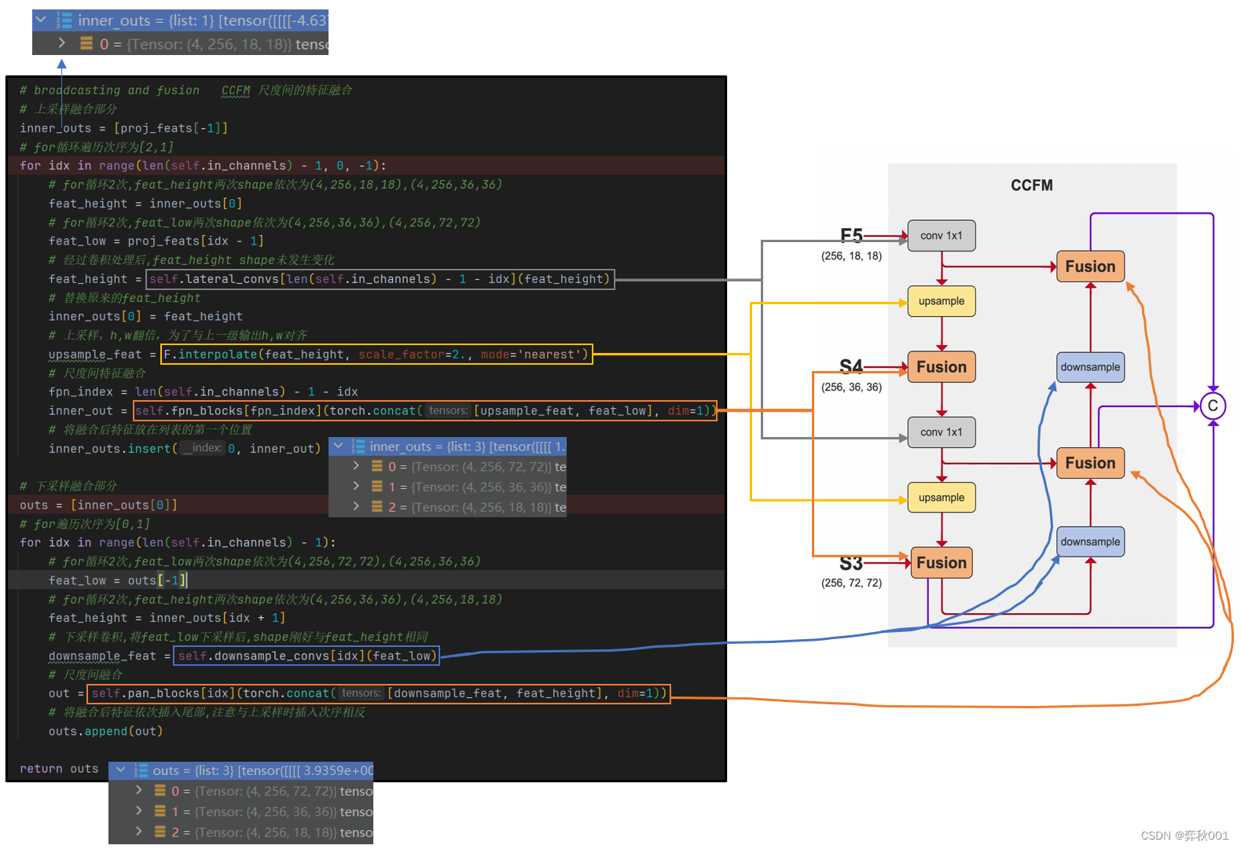Image resolution: width=1241 pixels, height=849 pixels.
Task: Click list icon of inner_outs list:1 variable
Action: [64, 20]
